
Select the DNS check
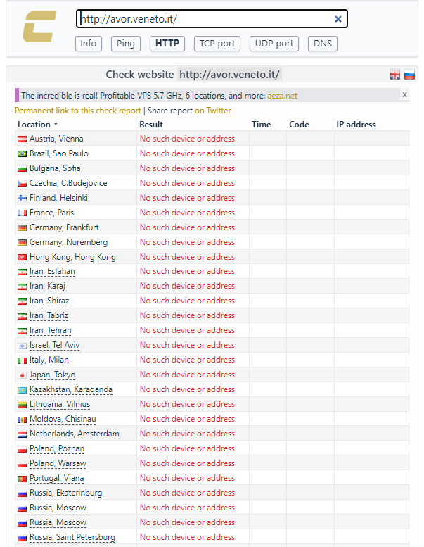tap(323, 44)
